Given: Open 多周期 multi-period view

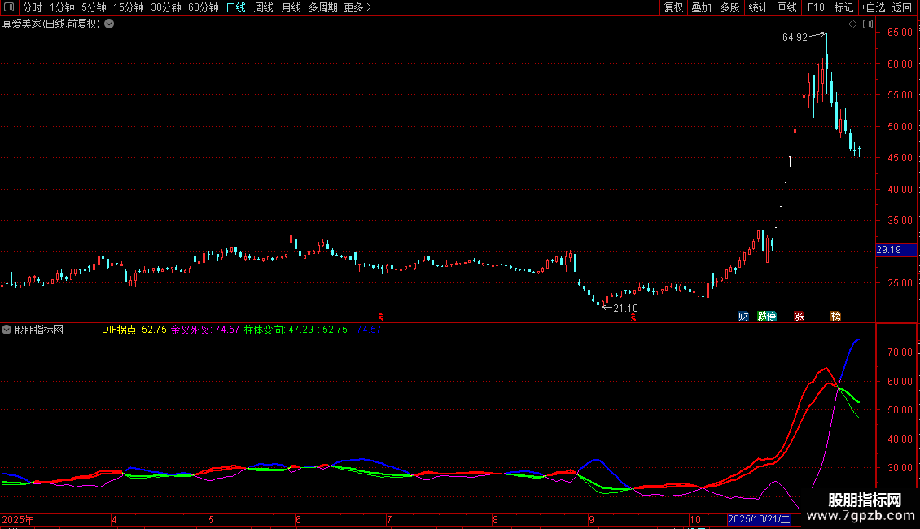Looking at the screenshot, I should 322,7.
